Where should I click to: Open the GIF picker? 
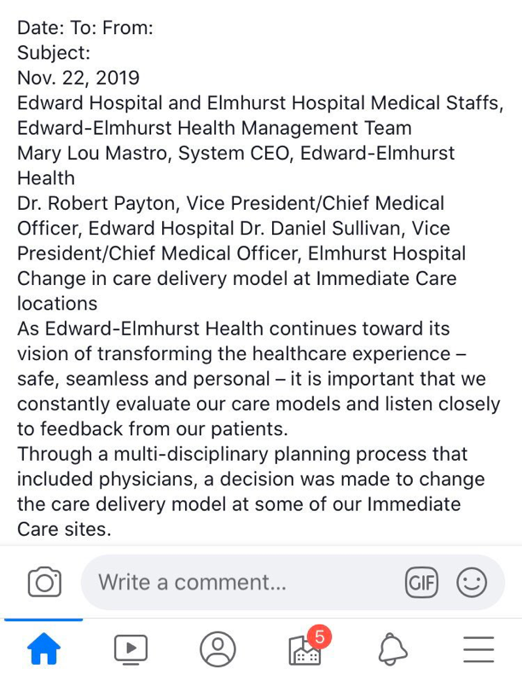tap(421, 583)
